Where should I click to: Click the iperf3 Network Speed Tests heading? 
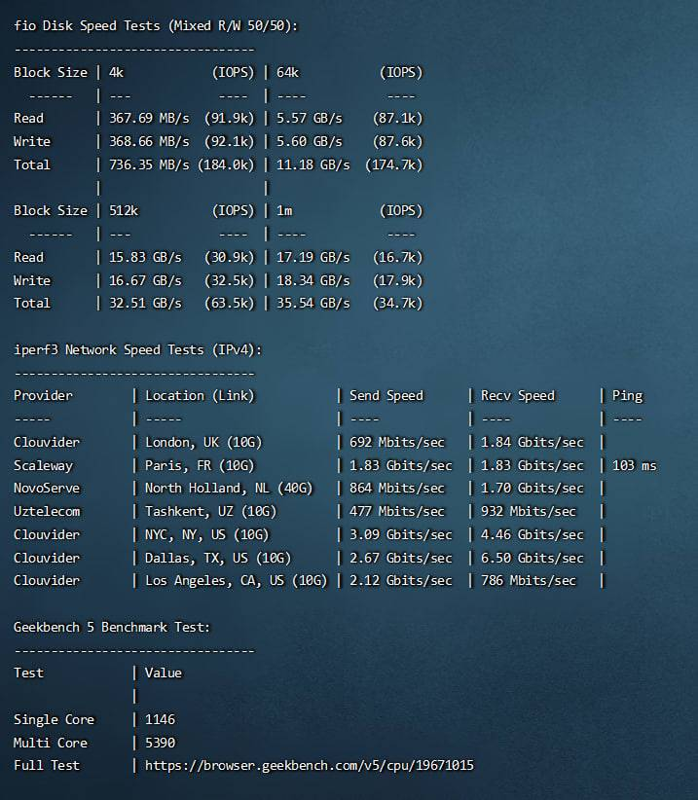coord(137,349)
